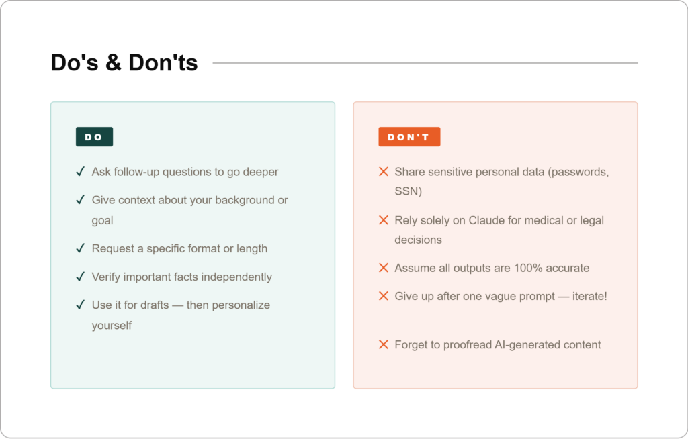Click checkmark beside 'Request a specific format or length'
The height and width of the screenshot is (439, 688).
80,248
